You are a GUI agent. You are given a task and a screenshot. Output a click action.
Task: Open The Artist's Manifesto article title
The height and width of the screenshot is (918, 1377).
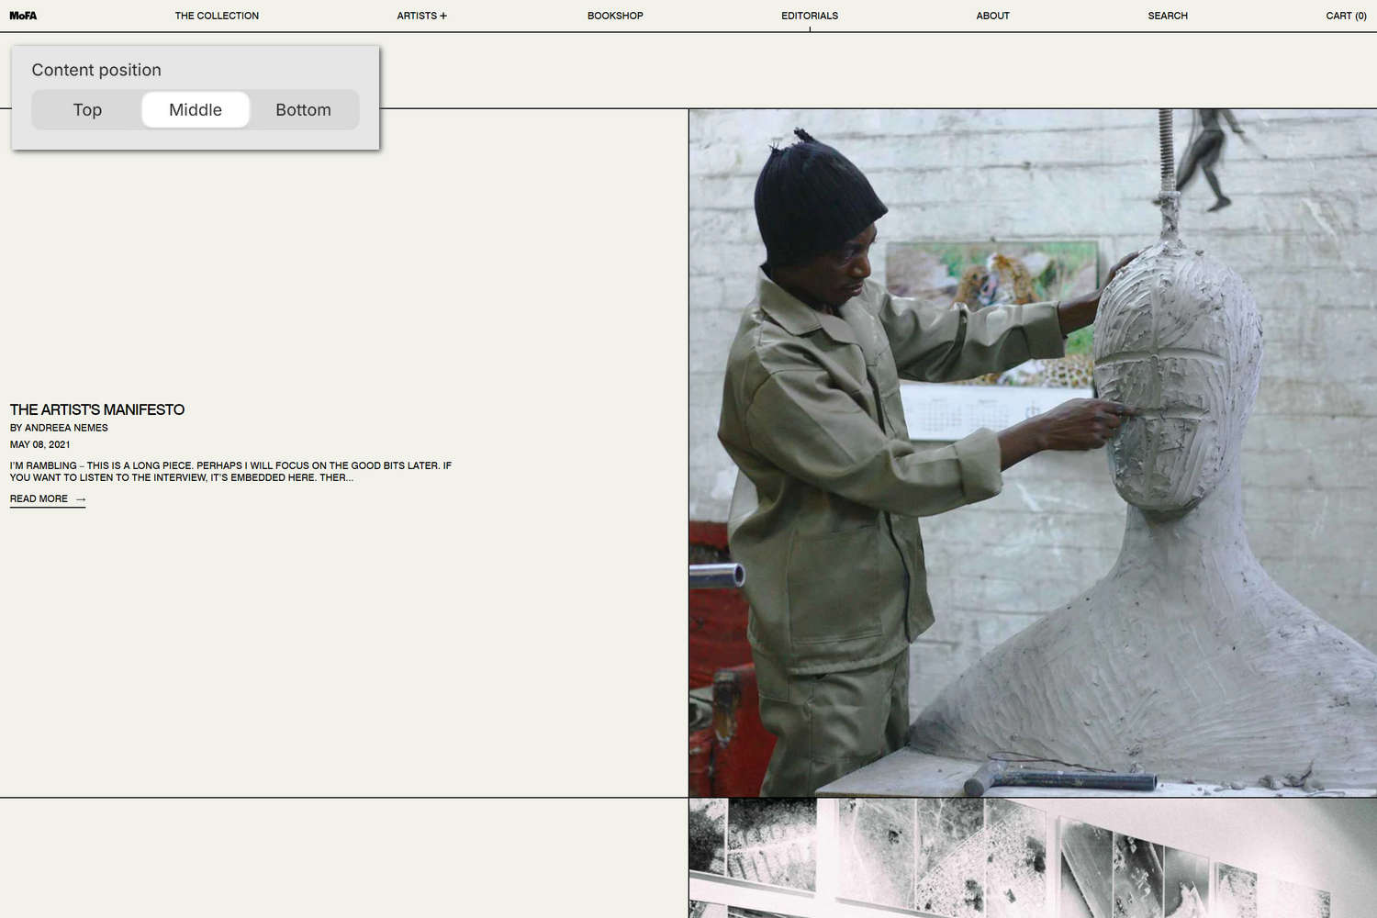97,409
